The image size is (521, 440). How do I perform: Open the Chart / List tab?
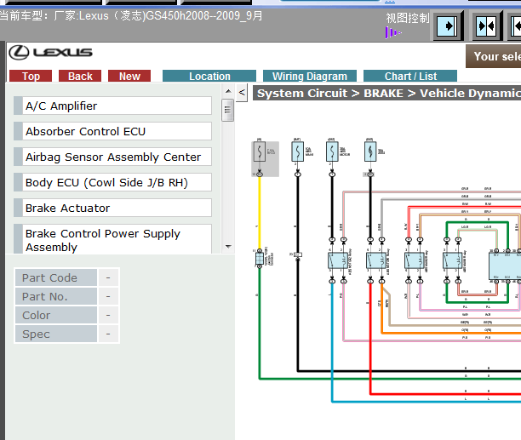pyautogui.click(x=410, y=76)
